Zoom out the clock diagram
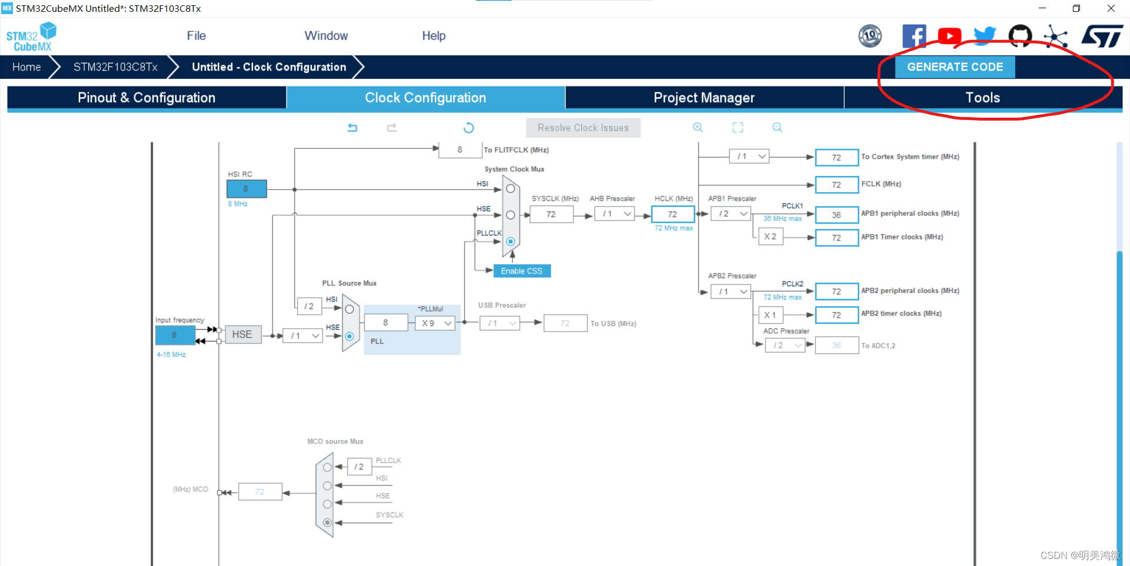Image resolution: width=1130 pixels, height=566 pixels. (777, 127)
